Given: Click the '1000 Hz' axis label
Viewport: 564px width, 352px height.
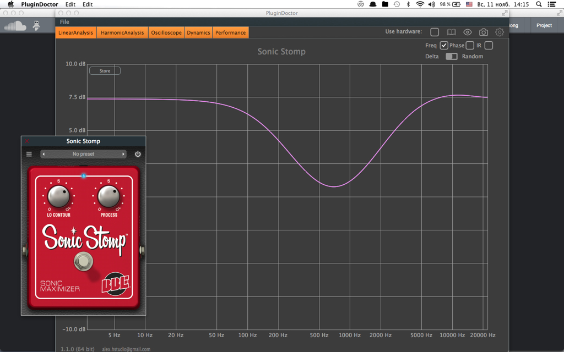Looking at the screenshot, I should (x=349, y=335).
